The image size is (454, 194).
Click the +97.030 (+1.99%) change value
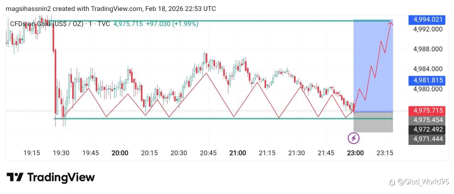[x=172, y=24]
